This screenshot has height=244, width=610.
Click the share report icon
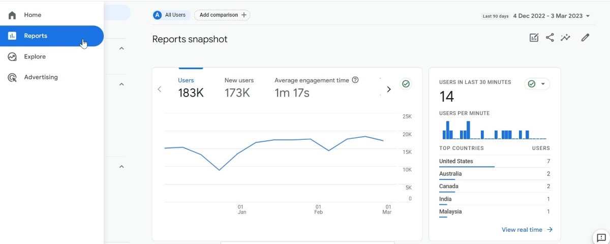tap(550, 38)
